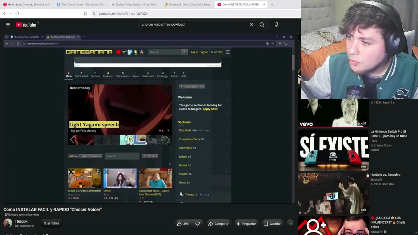Click the GameBanana site search field
The width and height of the screenshot is (418, 235).
(x=165, y=52)
